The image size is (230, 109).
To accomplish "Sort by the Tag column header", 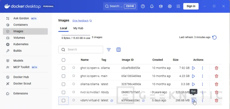I will point(104,60).
